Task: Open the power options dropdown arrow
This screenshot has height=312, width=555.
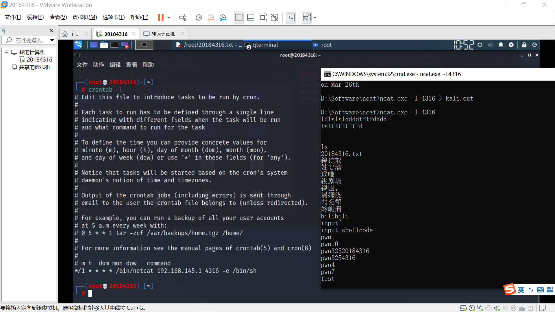Action: tap(169, 18)
